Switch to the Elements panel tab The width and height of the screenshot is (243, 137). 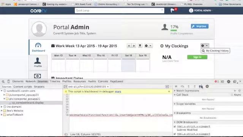[x=18, y=81]
